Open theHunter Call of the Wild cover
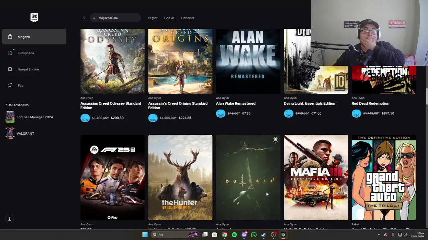Screen dimensions: 428x240 180,177
